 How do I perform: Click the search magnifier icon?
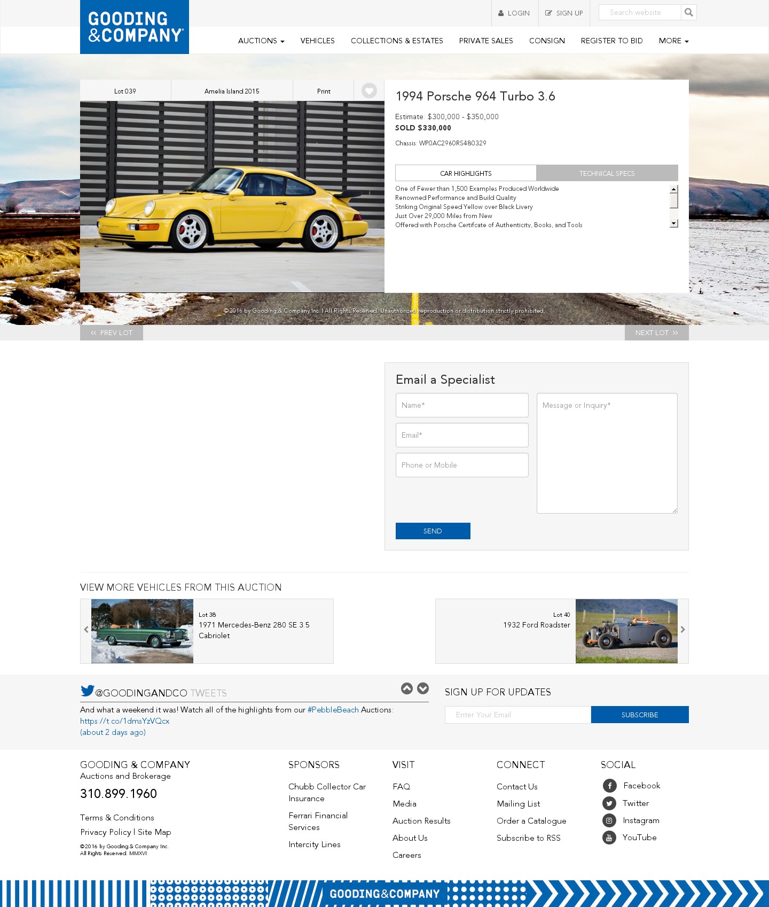click(x=688, y=12)
